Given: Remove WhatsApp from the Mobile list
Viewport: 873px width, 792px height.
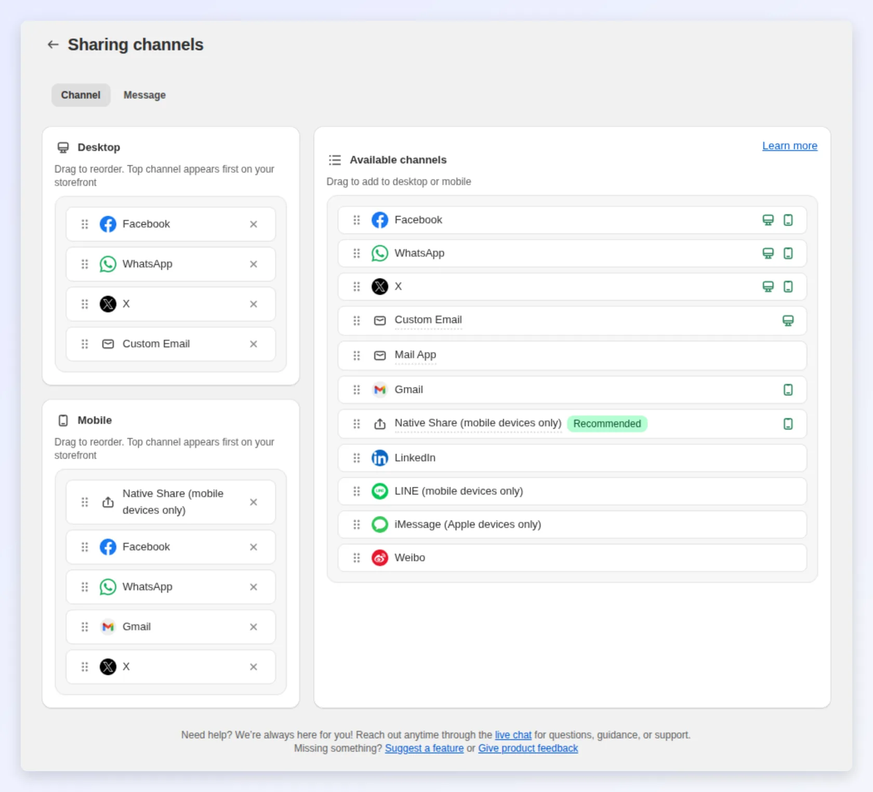Looking at the screenshot, I should 254,587.
